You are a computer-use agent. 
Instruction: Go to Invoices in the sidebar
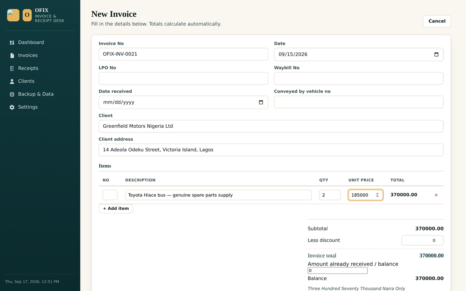(40, 55)
